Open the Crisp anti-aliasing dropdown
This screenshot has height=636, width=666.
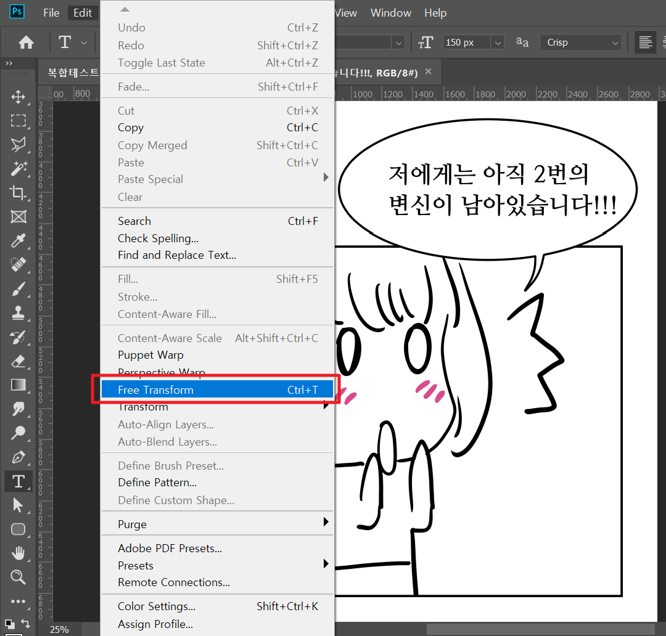click(x=582, y=43)
